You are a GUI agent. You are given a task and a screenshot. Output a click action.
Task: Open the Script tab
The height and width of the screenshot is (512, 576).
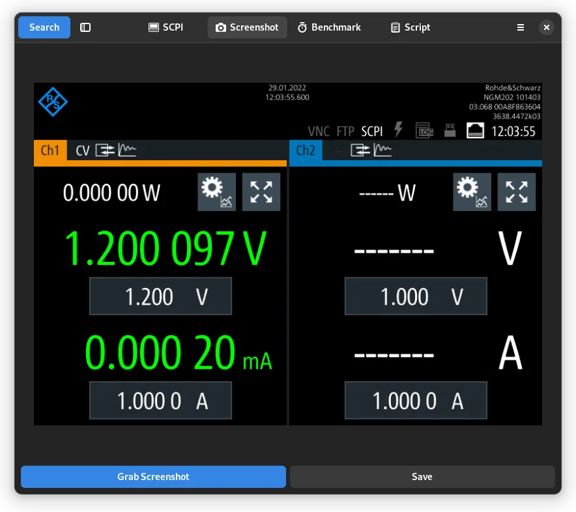tap(410, 27)
